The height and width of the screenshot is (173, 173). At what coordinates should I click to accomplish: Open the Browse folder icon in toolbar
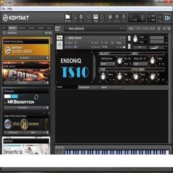(x=68, y=18)
